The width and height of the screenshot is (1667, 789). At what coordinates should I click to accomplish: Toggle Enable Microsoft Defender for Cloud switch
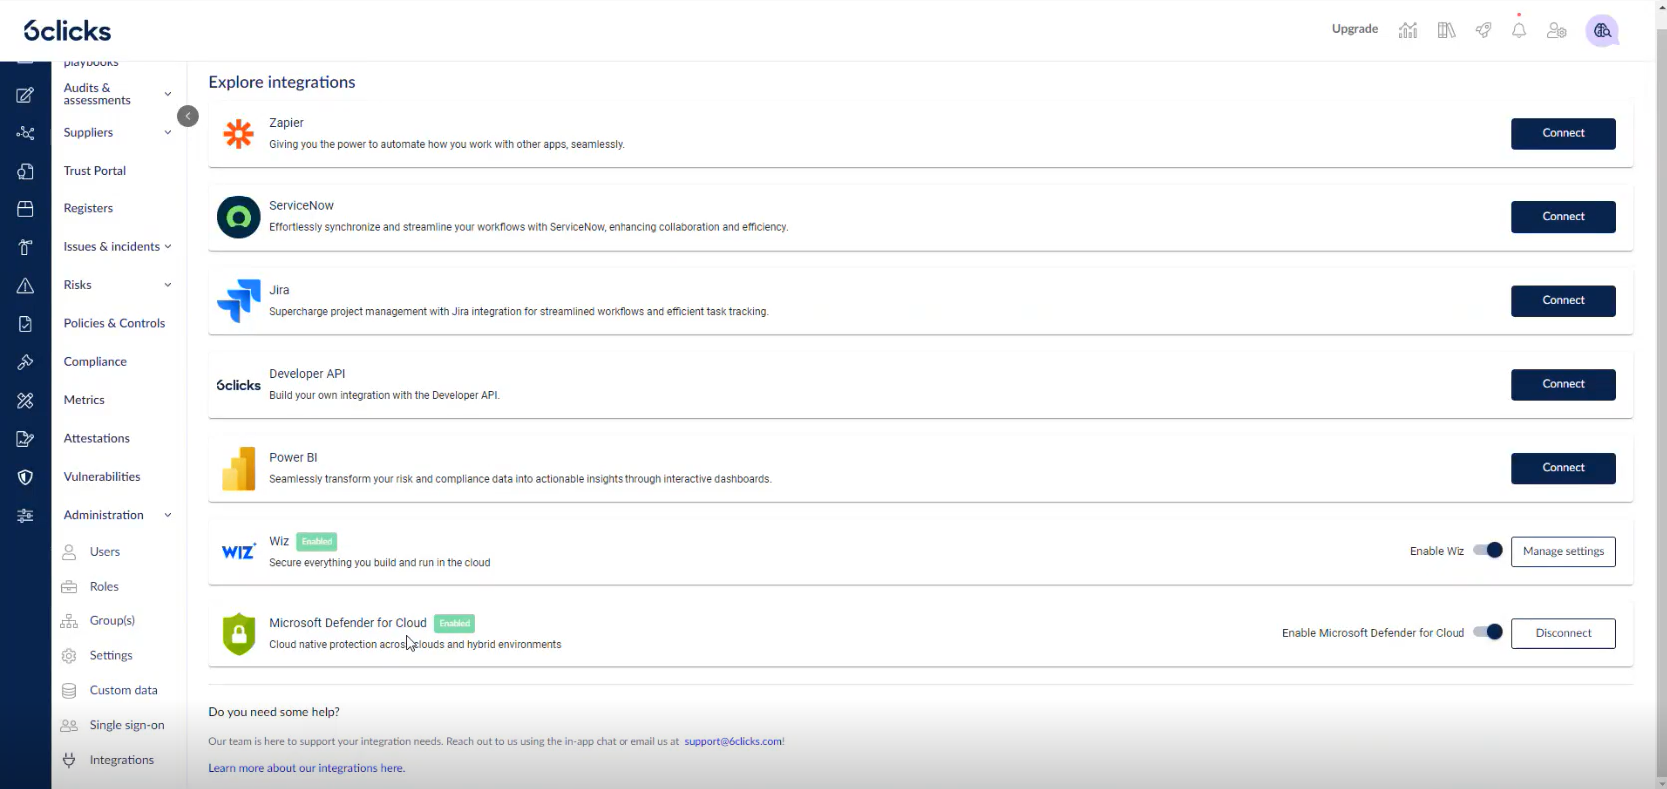tap(1488, 632)
